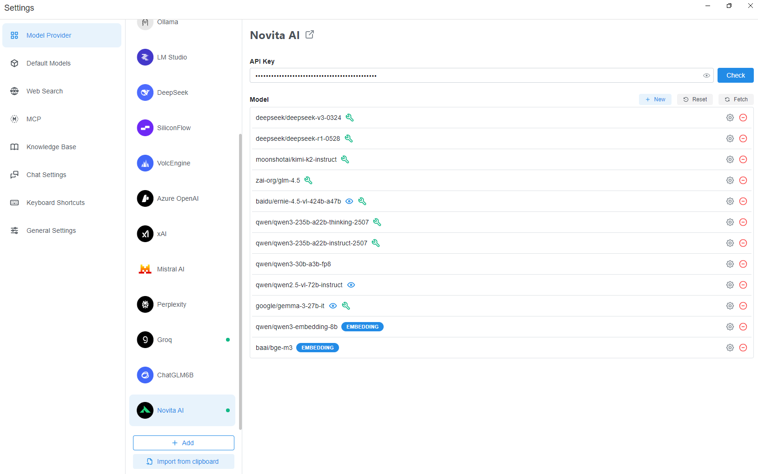Remove deepseek/deepseek-v3-0324 model
The image size is (758, 474).
(743, 118)
